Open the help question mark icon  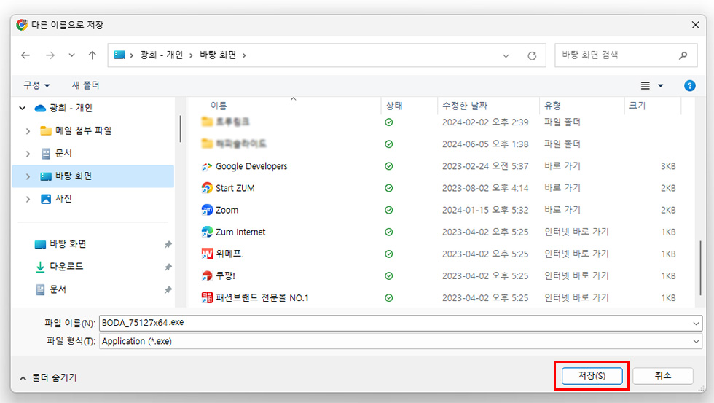click(689, 85)
